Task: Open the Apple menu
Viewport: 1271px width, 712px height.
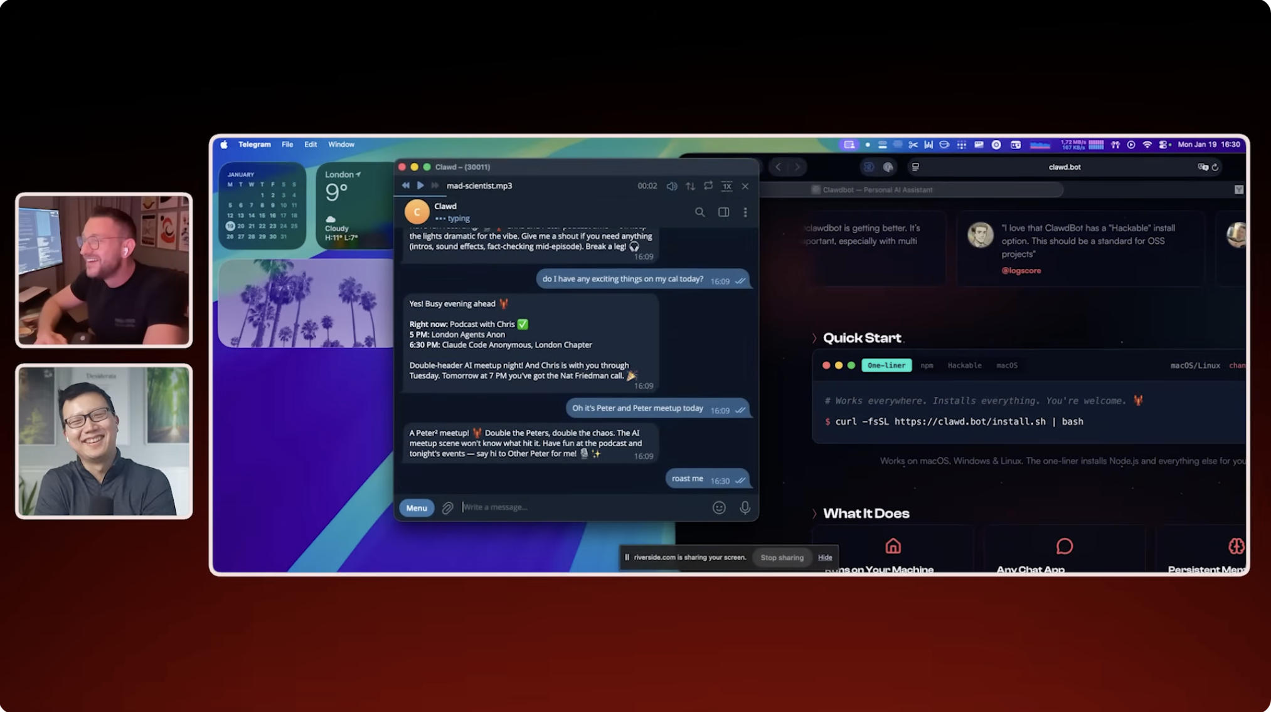Action: point(224,144)
